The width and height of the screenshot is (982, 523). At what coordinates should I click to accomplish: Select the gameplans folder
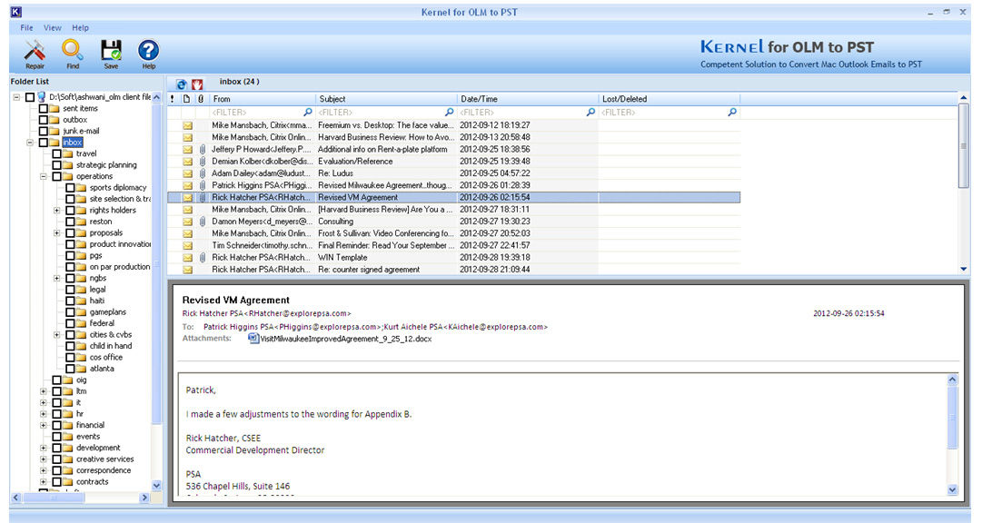pyautogui.click(x=107, y=312)
